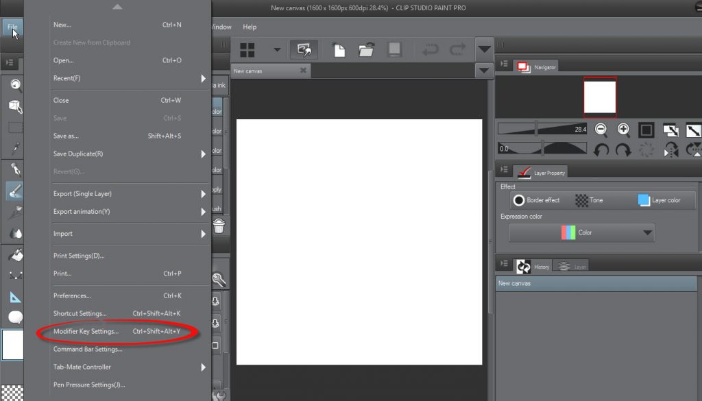
Task: Toggle the Layer color effect
Action: (659, 200)
